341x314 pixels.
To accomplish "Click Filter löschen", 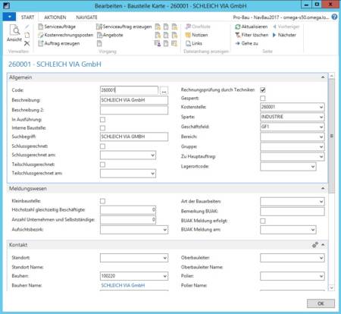I will click(x=252, y=35).
